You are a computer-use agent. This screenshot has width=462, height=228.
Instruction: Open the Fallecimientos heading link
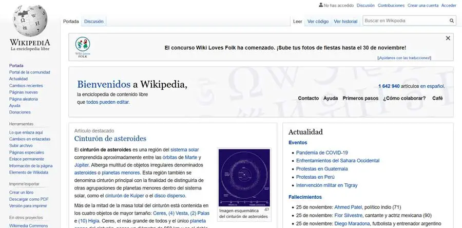pos(305,197)
